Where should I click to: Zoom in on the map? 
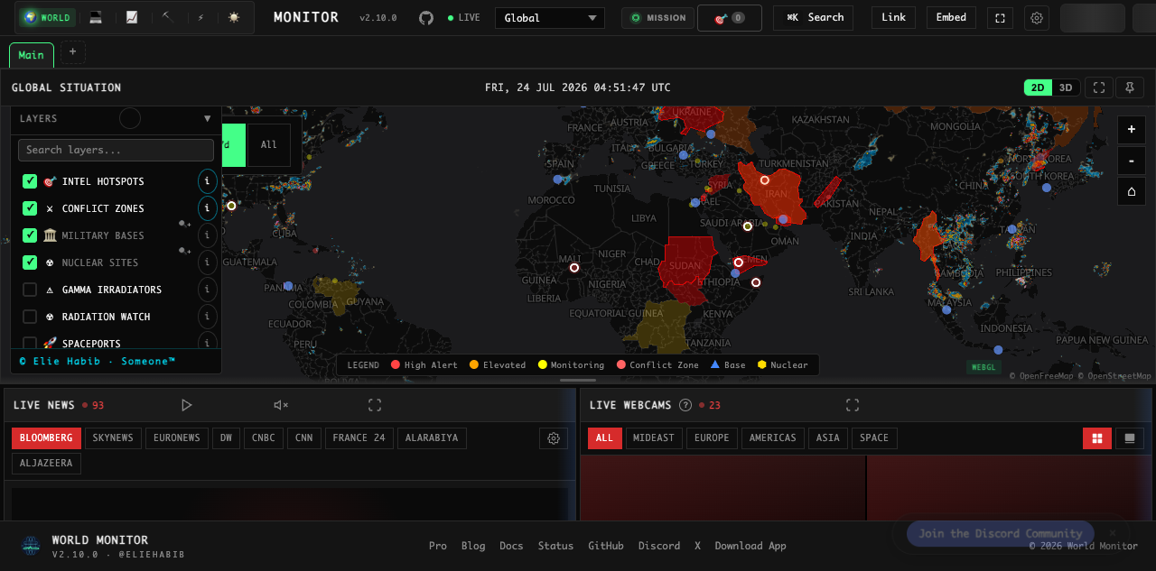[1132, 130]
